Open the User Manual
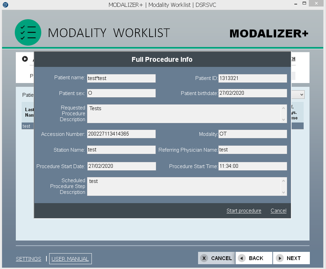This screenshot has width=326, height=269. (70, 259)
